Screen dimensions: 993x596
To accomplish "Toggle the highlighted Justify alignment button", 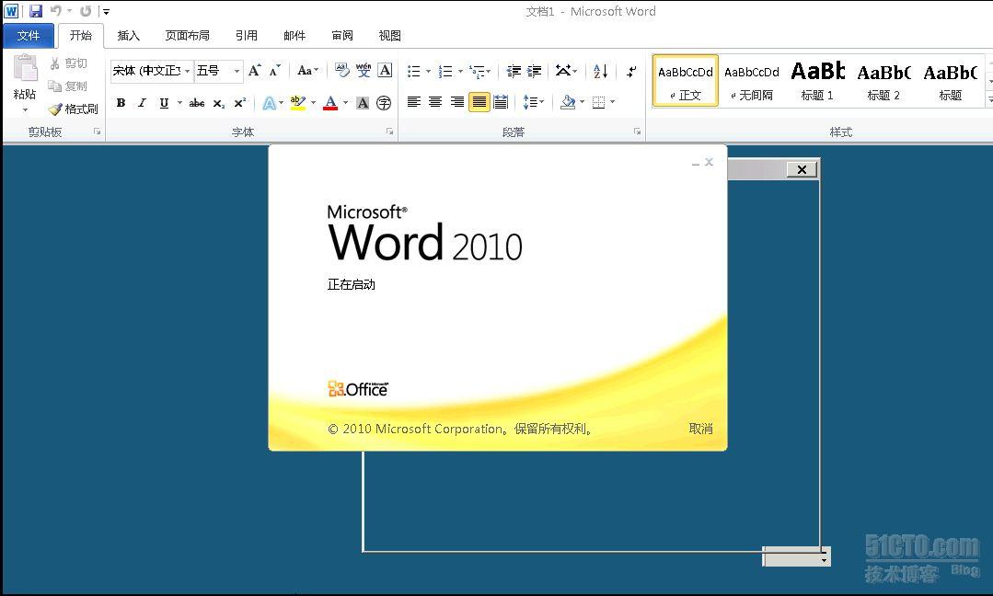I will coord(479,102).
